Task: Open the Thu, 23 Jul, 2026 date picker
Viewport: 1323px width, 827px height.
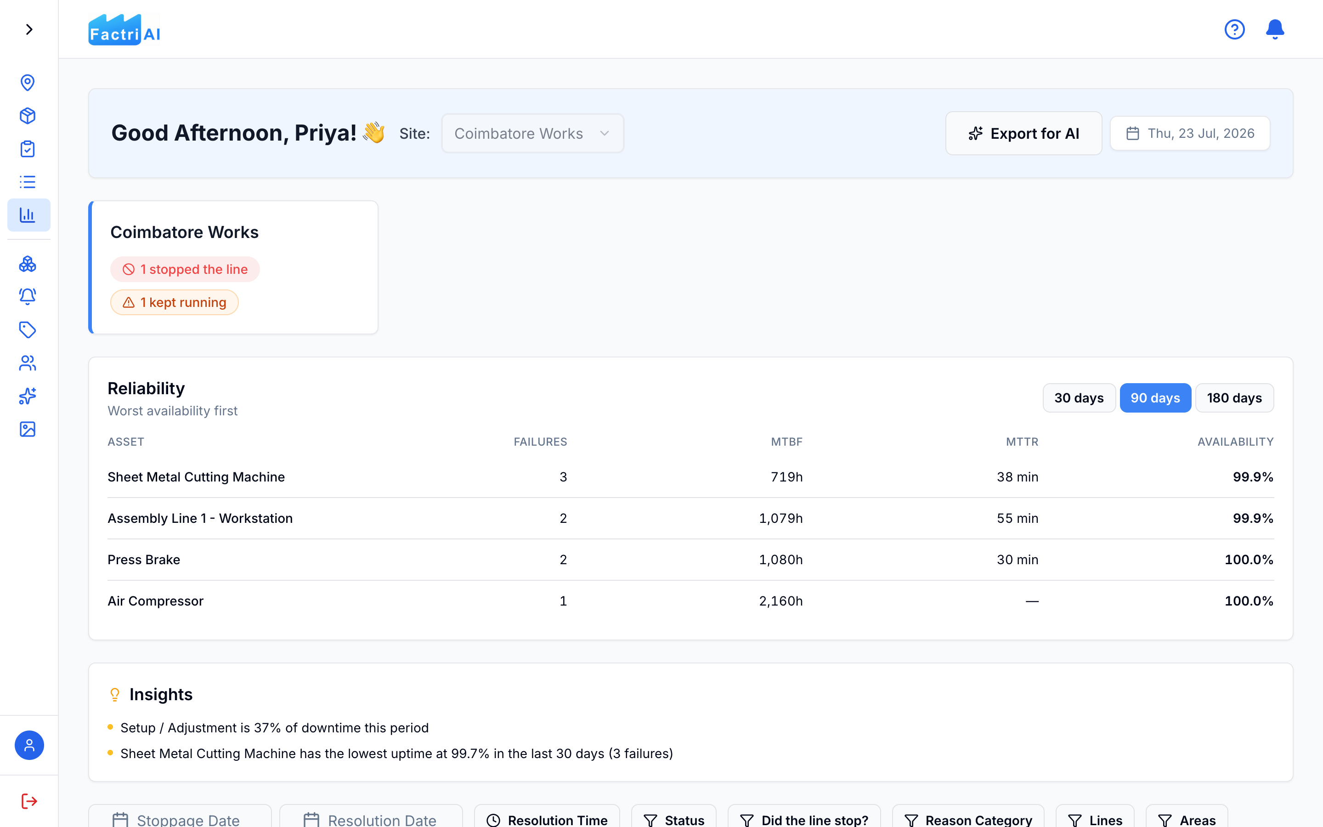Action: click(1190, 133)
